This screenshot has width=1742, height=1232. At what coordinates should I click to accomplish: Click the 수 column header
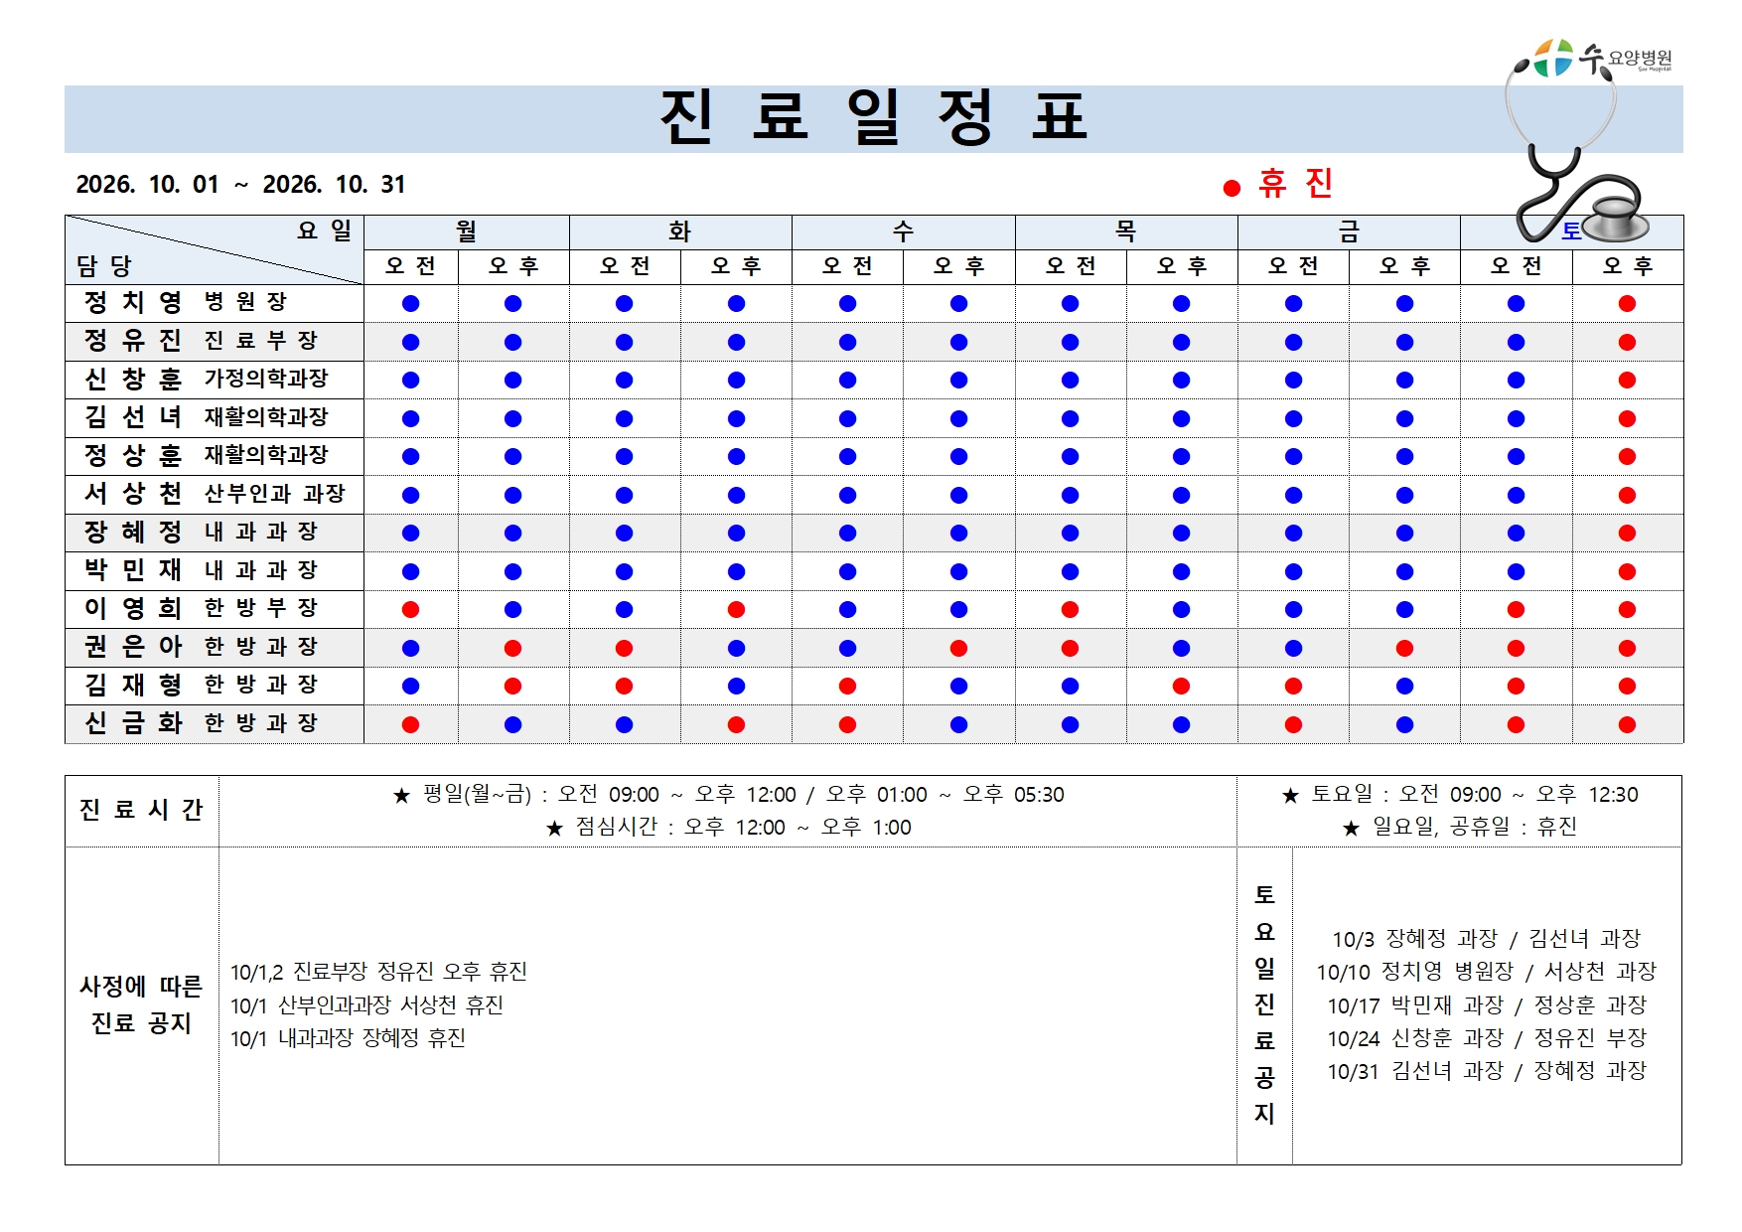[x=903, y=231]
